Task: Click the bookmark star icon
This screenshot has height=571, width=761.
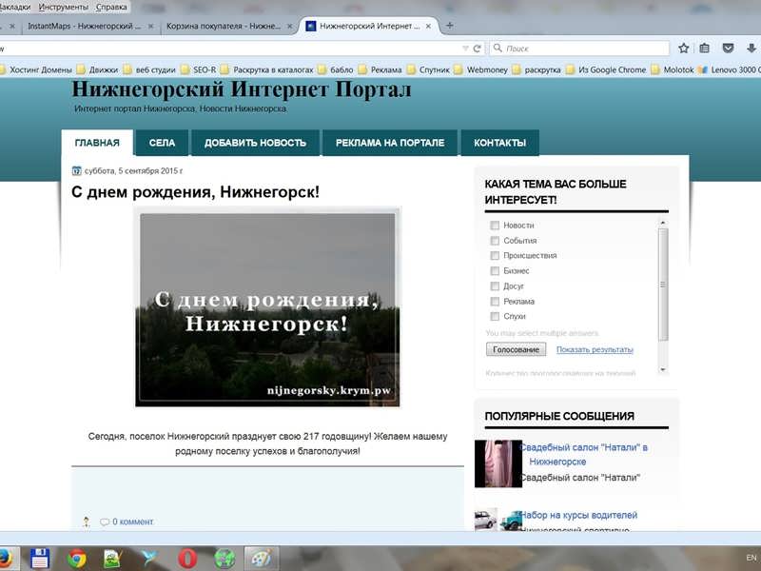Action: tap(684, 49)
